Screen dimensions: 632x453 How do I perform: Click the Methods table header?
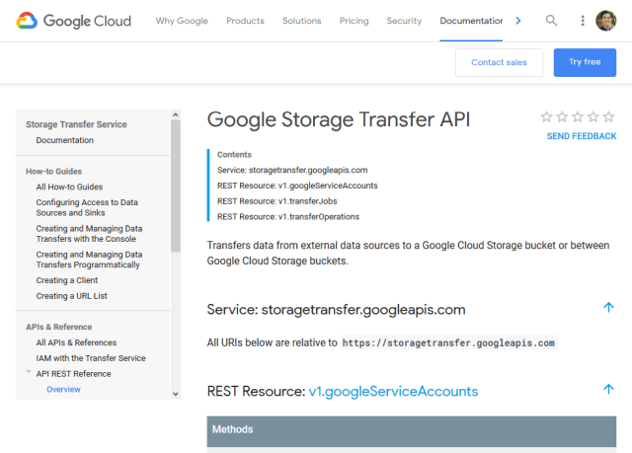[412, 431]
